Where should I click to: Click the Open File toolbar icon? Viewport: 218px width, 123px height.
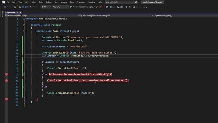(20, 7)
